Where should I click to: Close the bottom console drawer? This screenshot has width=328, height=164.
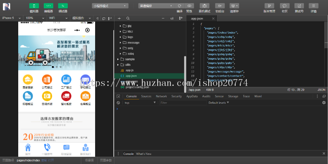click(324, 153)
